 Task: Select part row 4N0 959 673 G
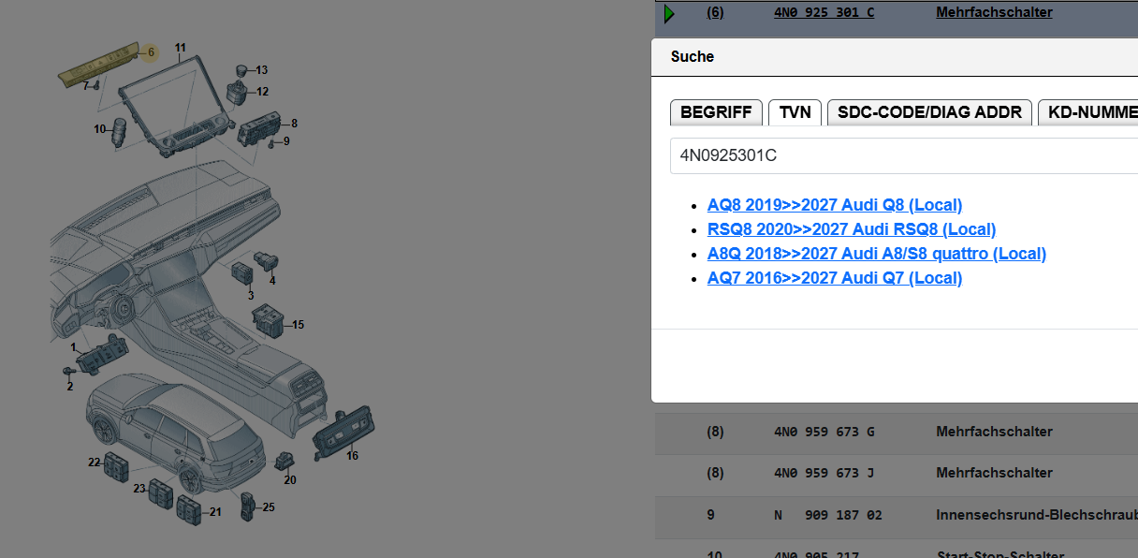tap(897, 432)
